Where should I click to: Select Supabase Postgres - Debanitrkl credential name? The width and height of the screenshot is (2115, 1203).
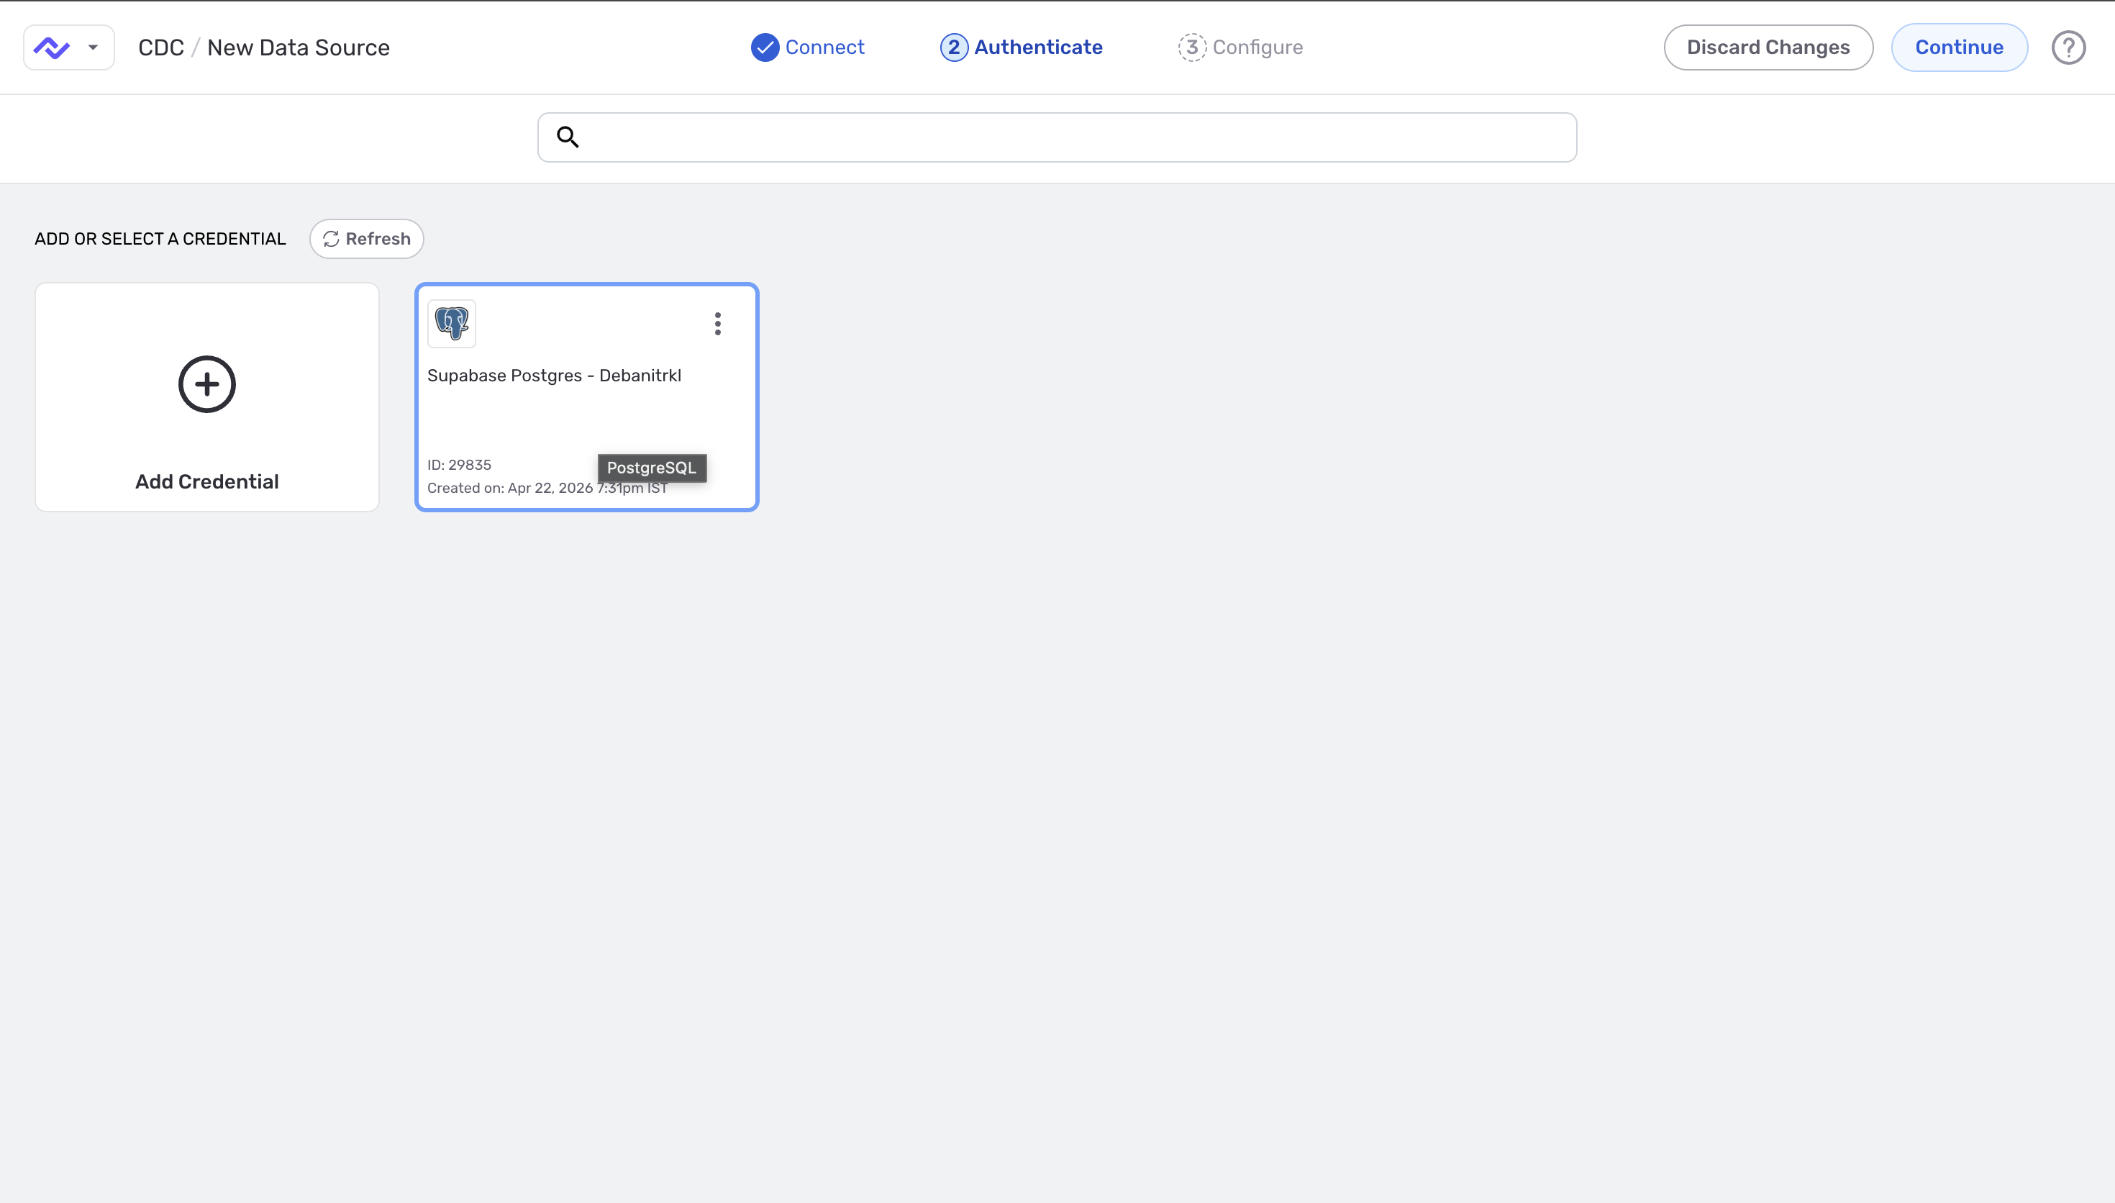[554, 375]
